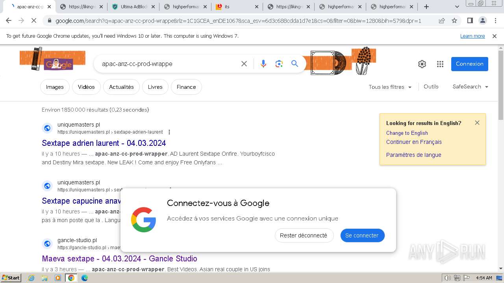The width and height of the screenshot is (504, 283).
Task: Go back to previous page
Action: point(9,21)
